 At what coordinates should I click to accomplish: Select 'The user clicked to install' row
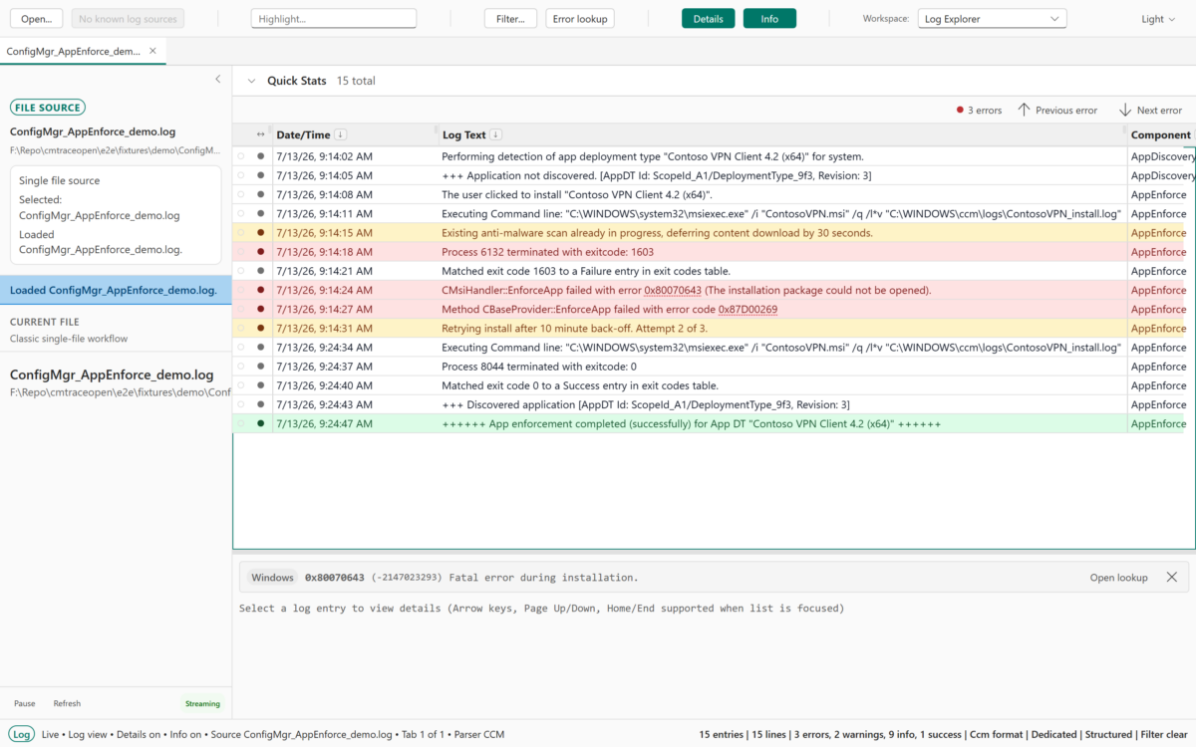[x=714, y=194]
